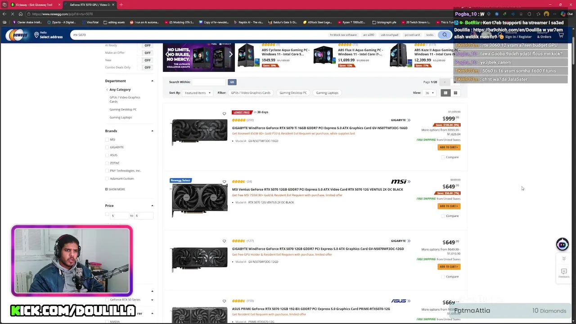Image resolution: width=576 pixels, height=324 pixels.
Task: Click next arrow on promo banner
Action: (x=230, y=54)
